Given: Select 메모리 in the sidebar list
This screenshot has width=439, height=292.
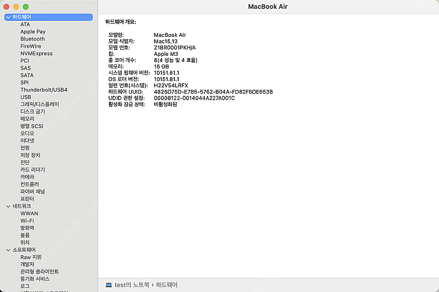Looking at the screenshot, I should coord(27,119).
